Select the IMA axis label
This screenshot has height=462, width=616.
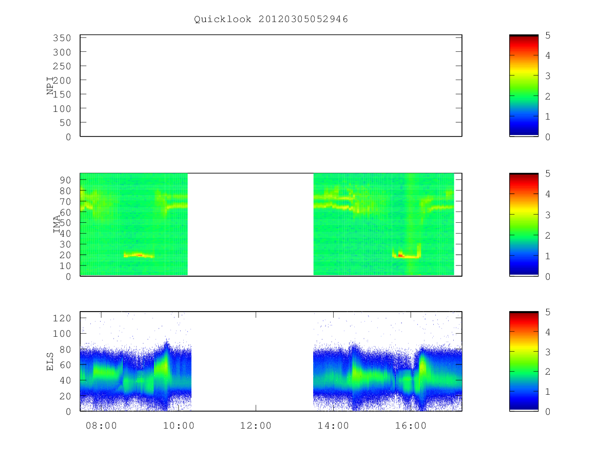pyautogui.click(x=57, y=225)
